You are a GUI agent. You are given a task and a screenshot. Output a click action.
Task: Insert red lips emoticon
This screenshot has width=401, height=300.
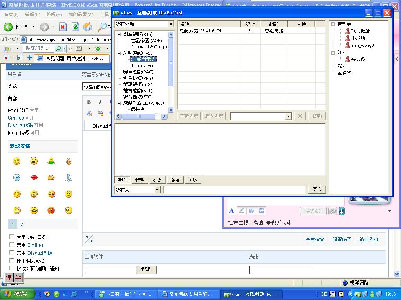point(34,178)
